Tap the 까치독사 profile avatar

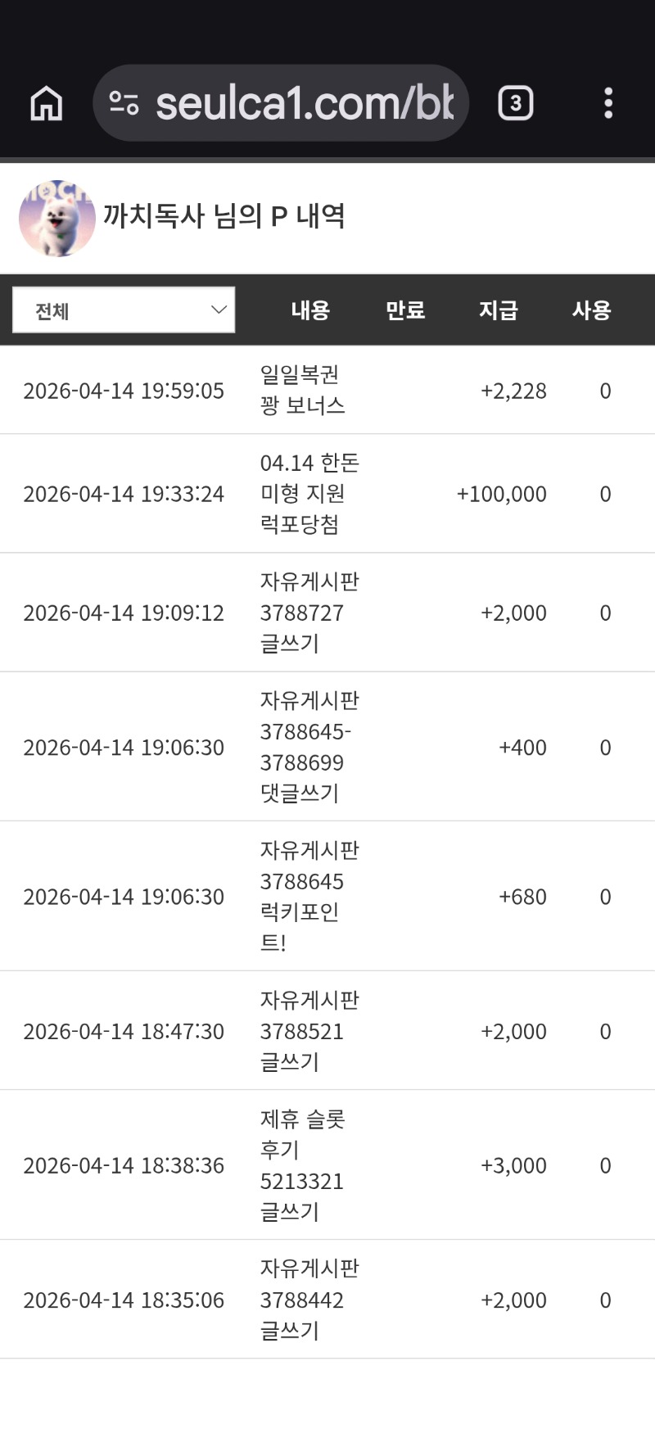(56, 218)
